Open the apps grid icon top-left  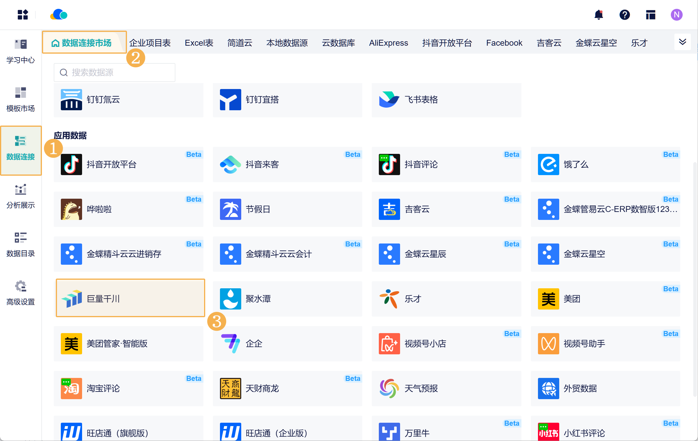tap(23, 15)
